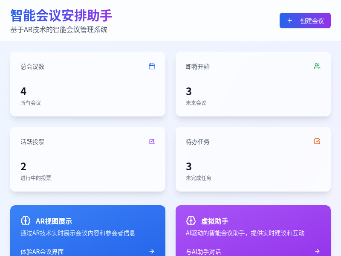
Task: Click the vote icon on 活跃投票 card
Action: pyautogui.click(x=152, y=141)
